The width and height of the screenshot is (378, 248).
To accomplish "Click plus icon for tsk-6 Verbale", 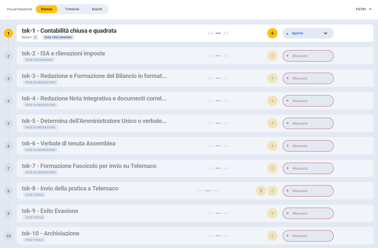I will [x=272, y=146].
